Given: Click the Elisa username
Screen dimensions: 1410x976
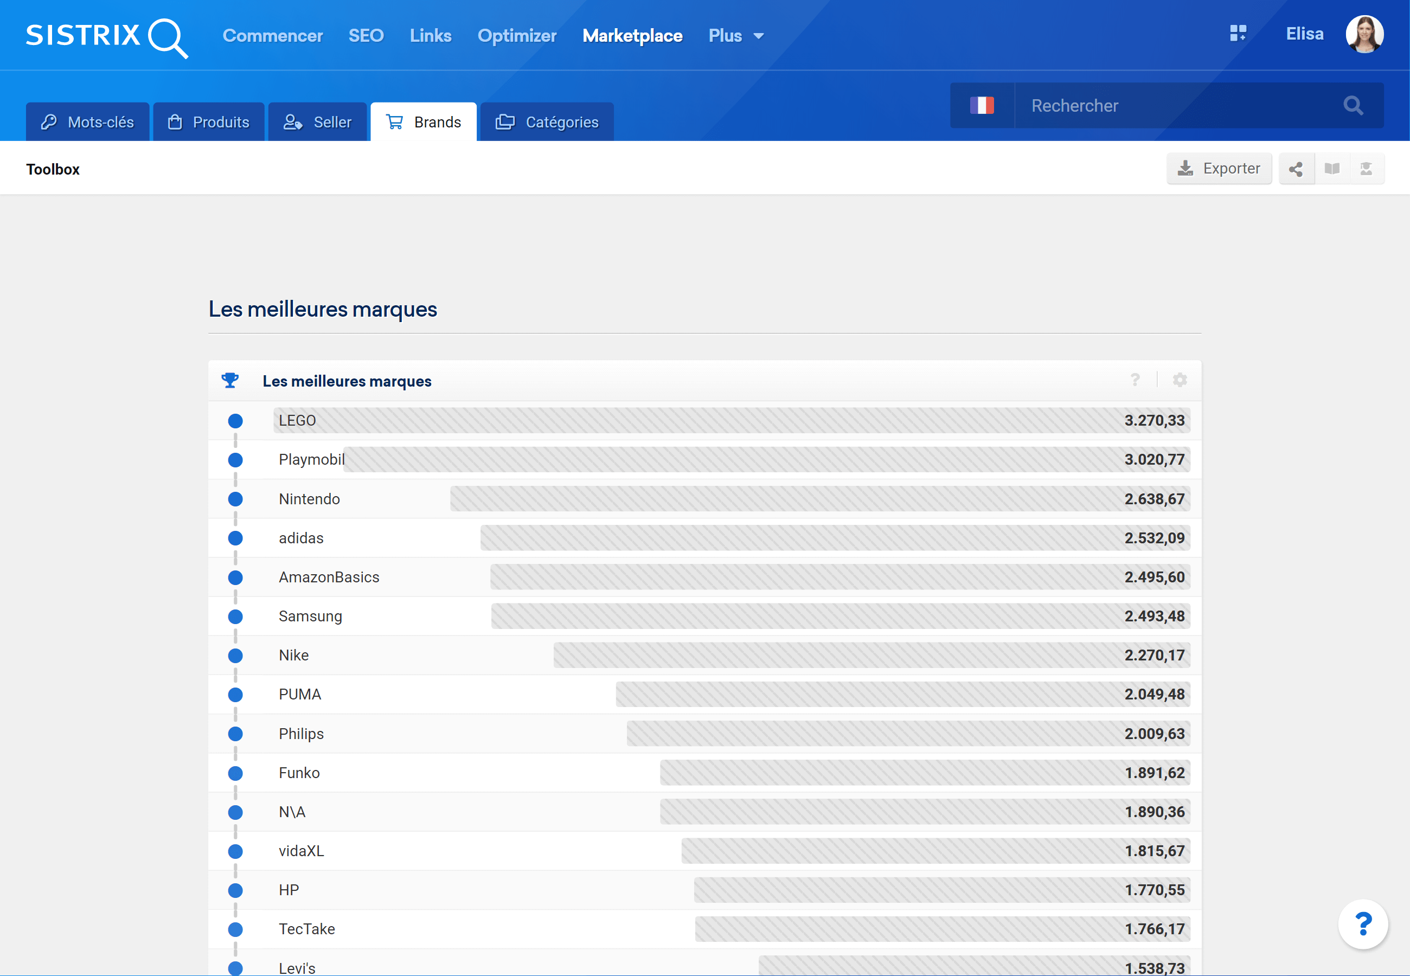Looking at the screenshot, I should [1304, 34].
